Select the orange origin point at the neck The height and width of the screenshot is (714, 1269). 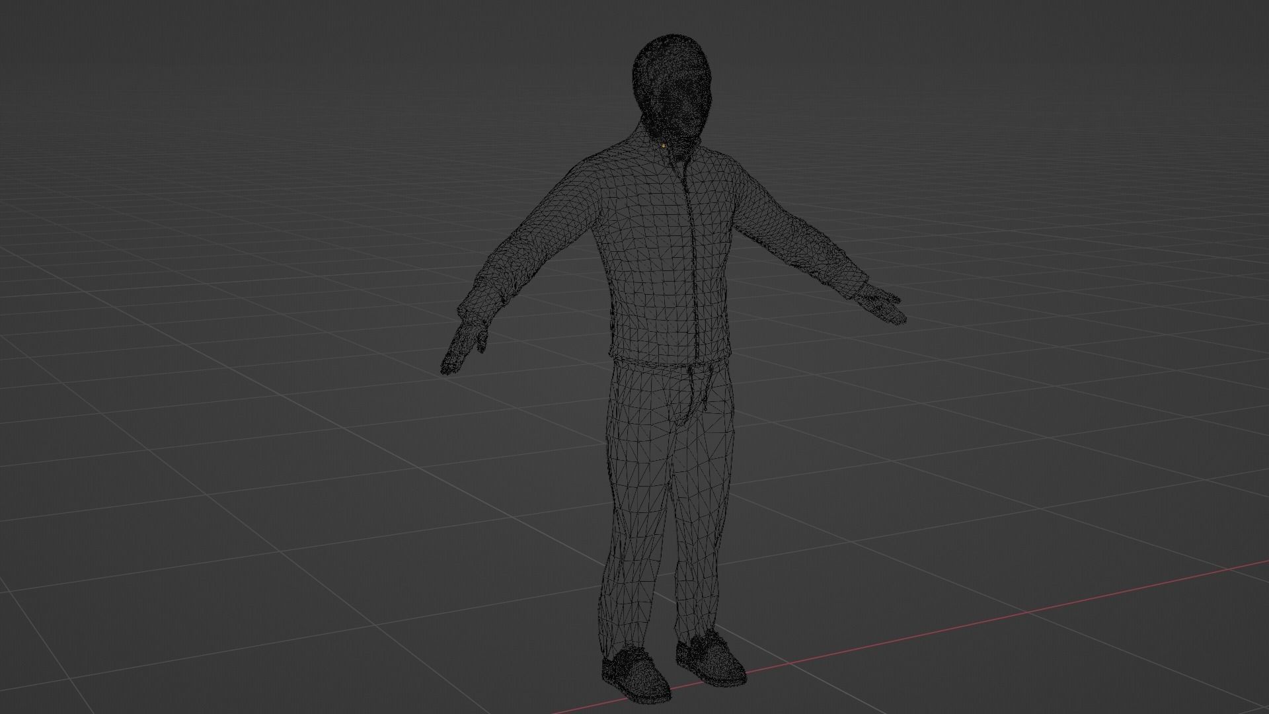[x=663, y=145]
